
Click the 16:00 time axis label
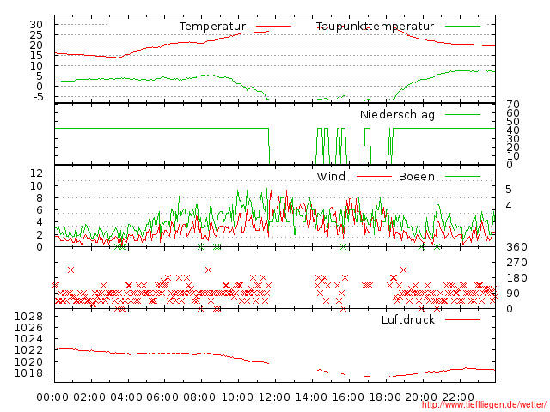click(348, 397)
